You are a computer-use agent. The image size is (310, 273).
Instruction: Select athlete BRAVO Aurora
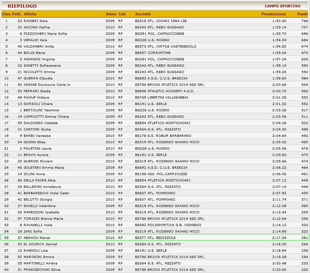(x=36, y=155)
